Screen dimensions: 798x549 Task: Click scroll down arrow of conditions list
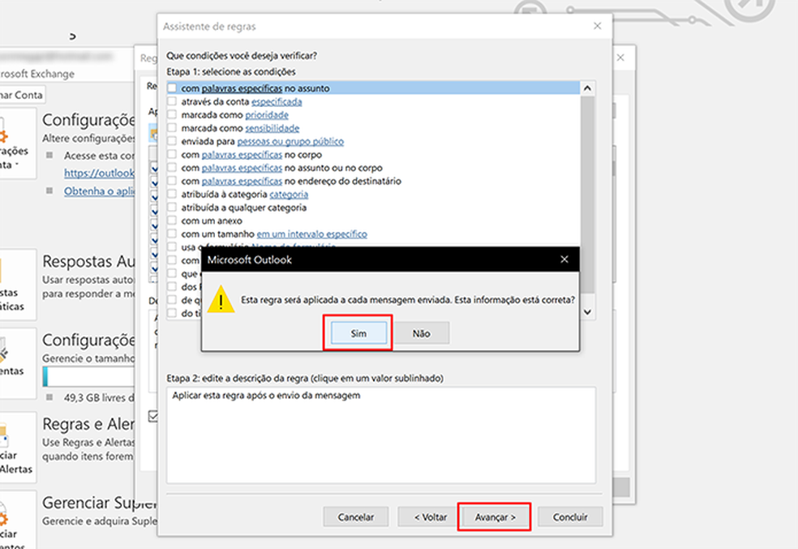[x=587, y=312]
